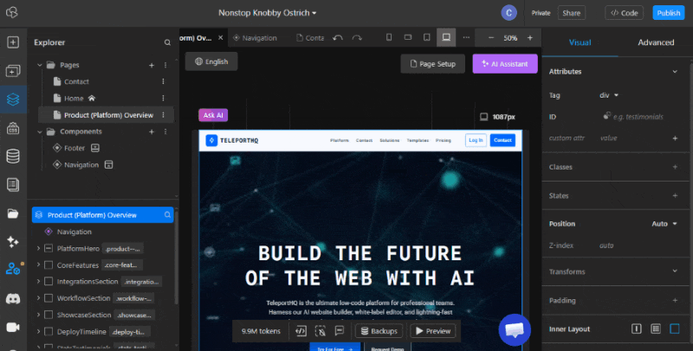Toggle the WorkflowSection layer checkbox
This screenshot has width=693, height=351.
(x=49, y=298)
